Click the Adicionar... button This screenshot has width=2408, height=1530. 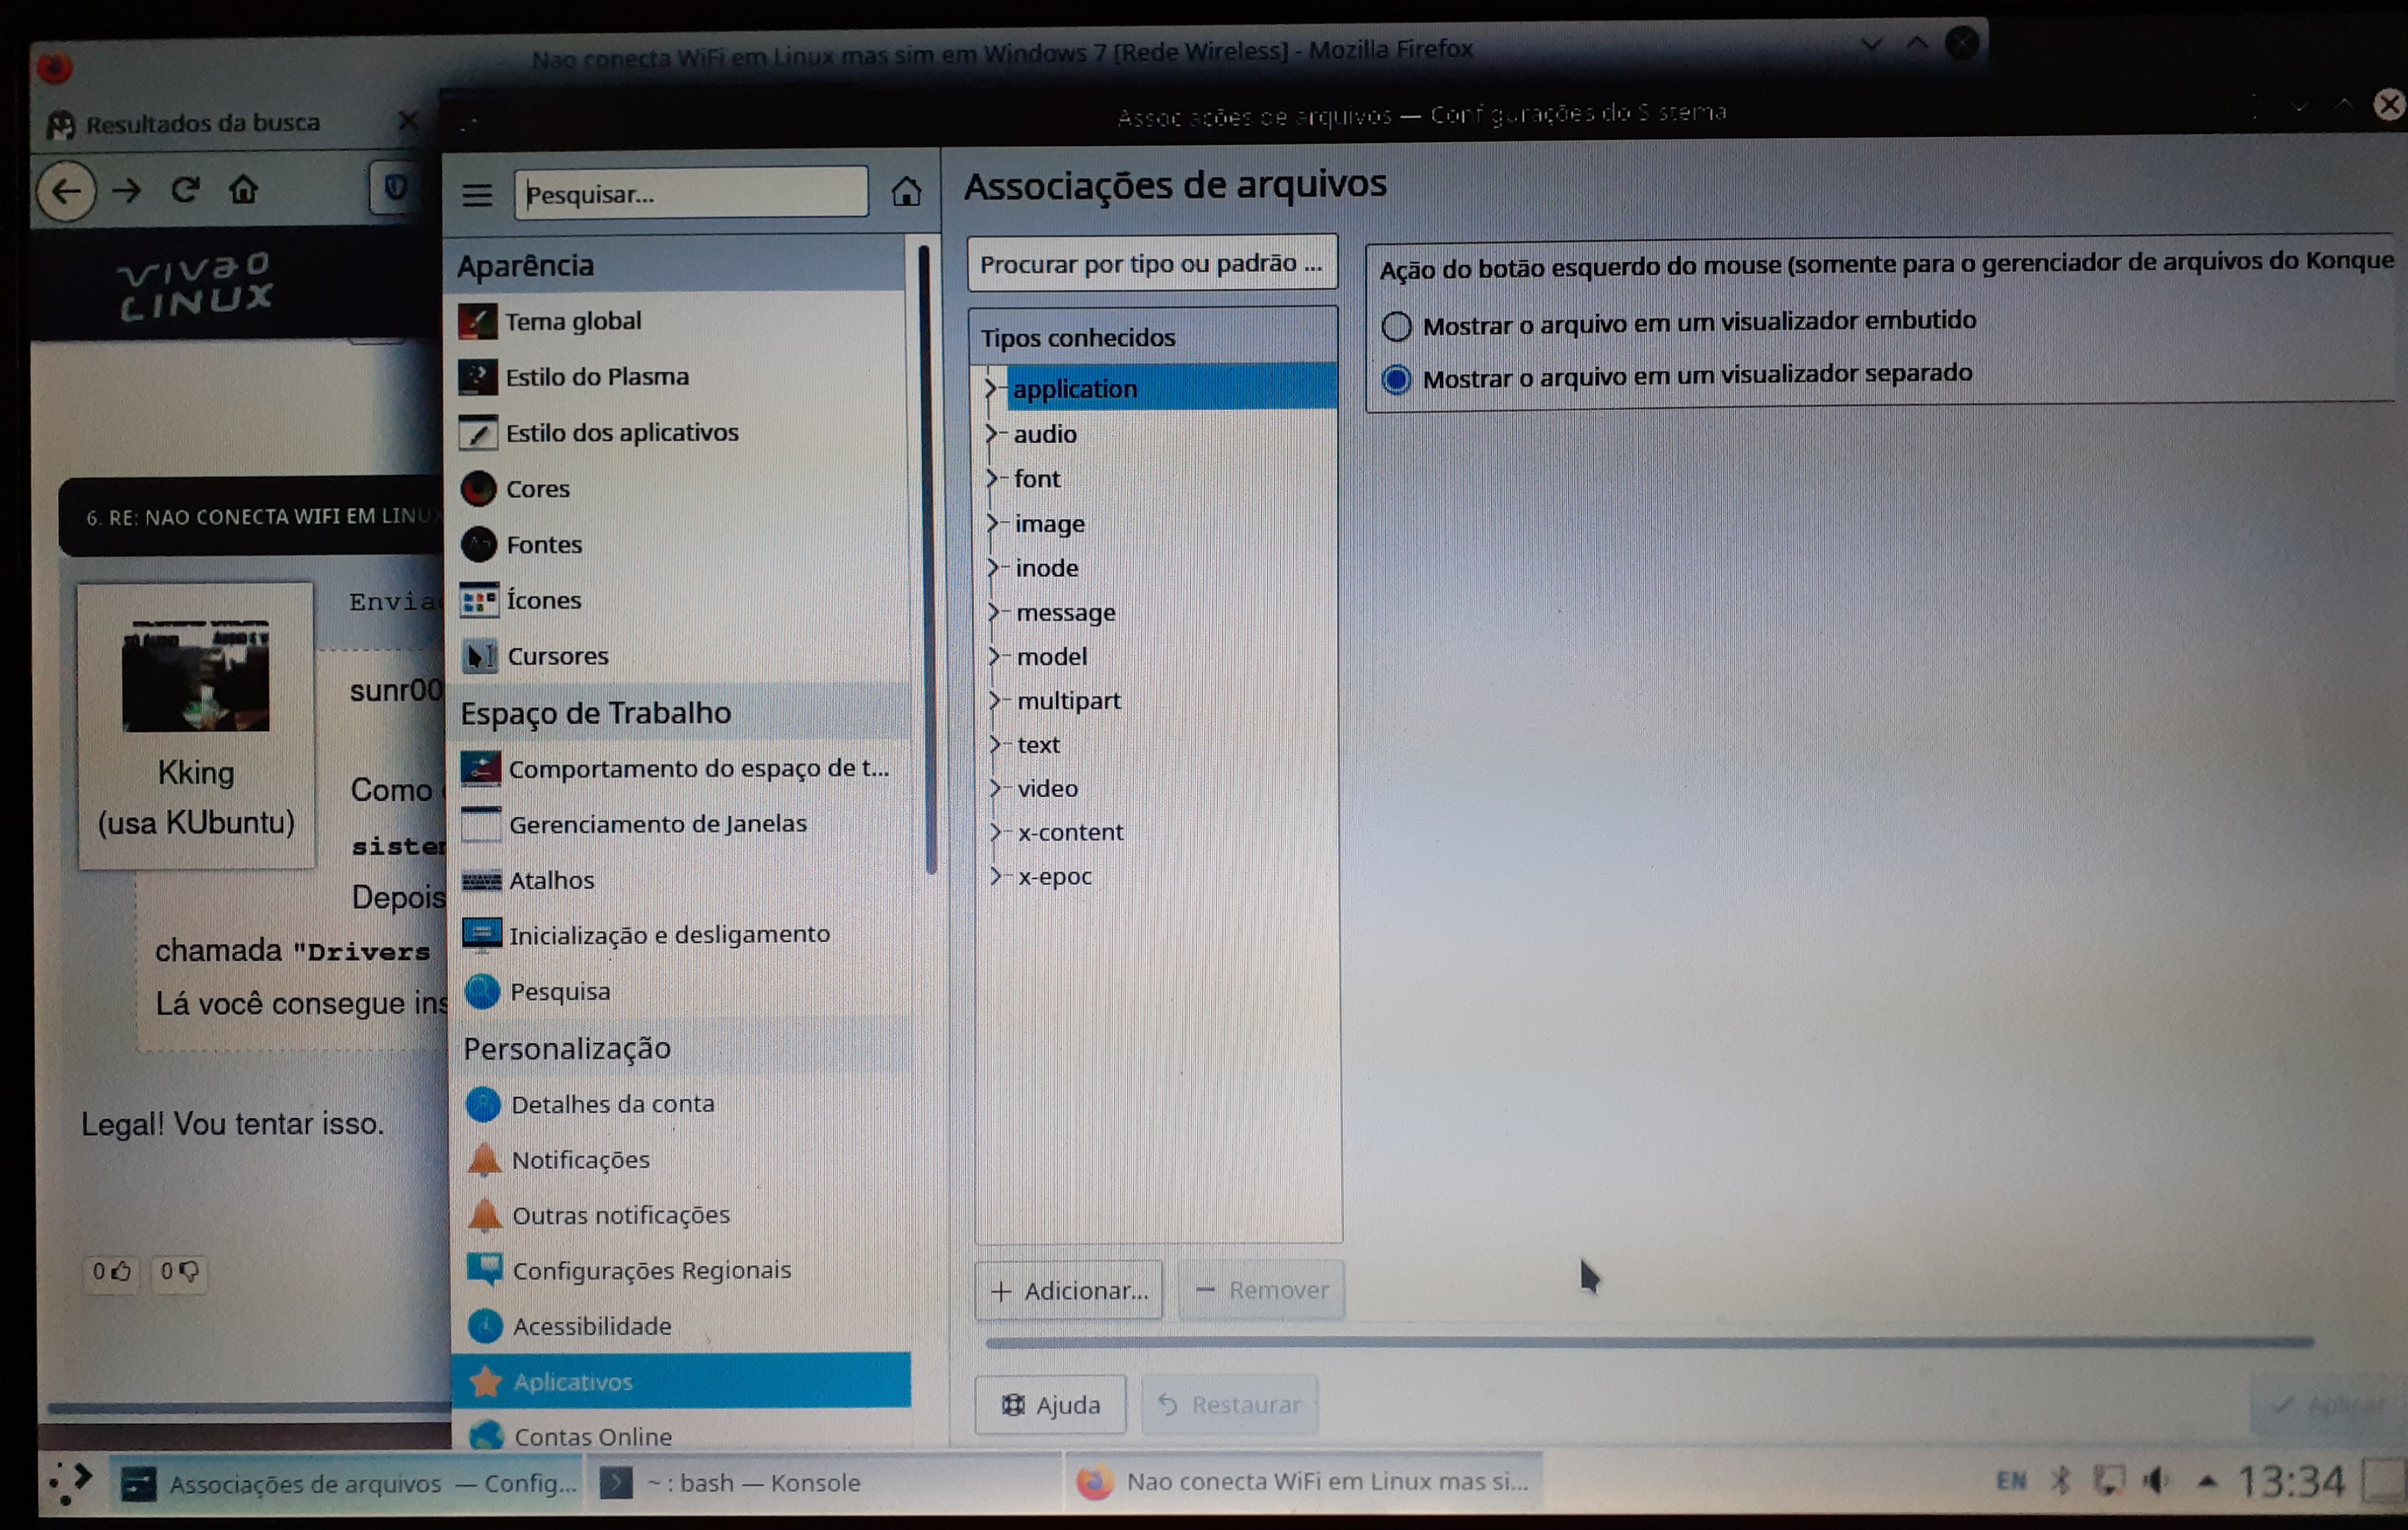pyautogui.click(x=1069, y=1290)
